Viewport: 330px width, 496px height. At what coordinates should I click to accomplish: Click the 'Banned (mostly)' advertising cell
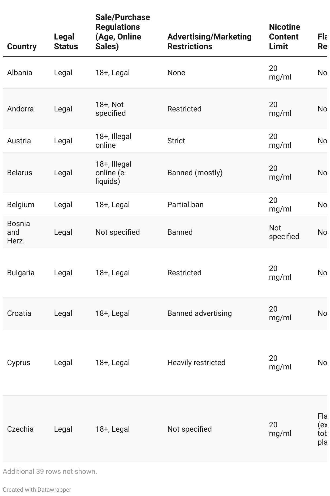[195, 173]
